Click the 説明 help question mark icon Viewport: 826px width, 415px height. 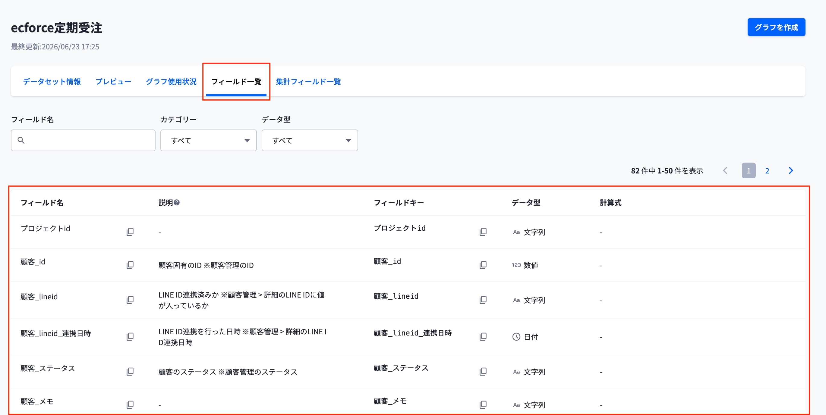coord(177,202)
